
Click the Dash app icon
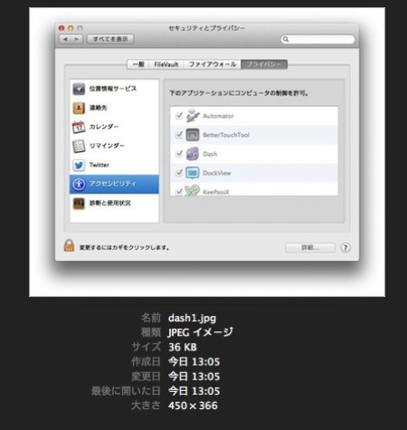(193, 154)
